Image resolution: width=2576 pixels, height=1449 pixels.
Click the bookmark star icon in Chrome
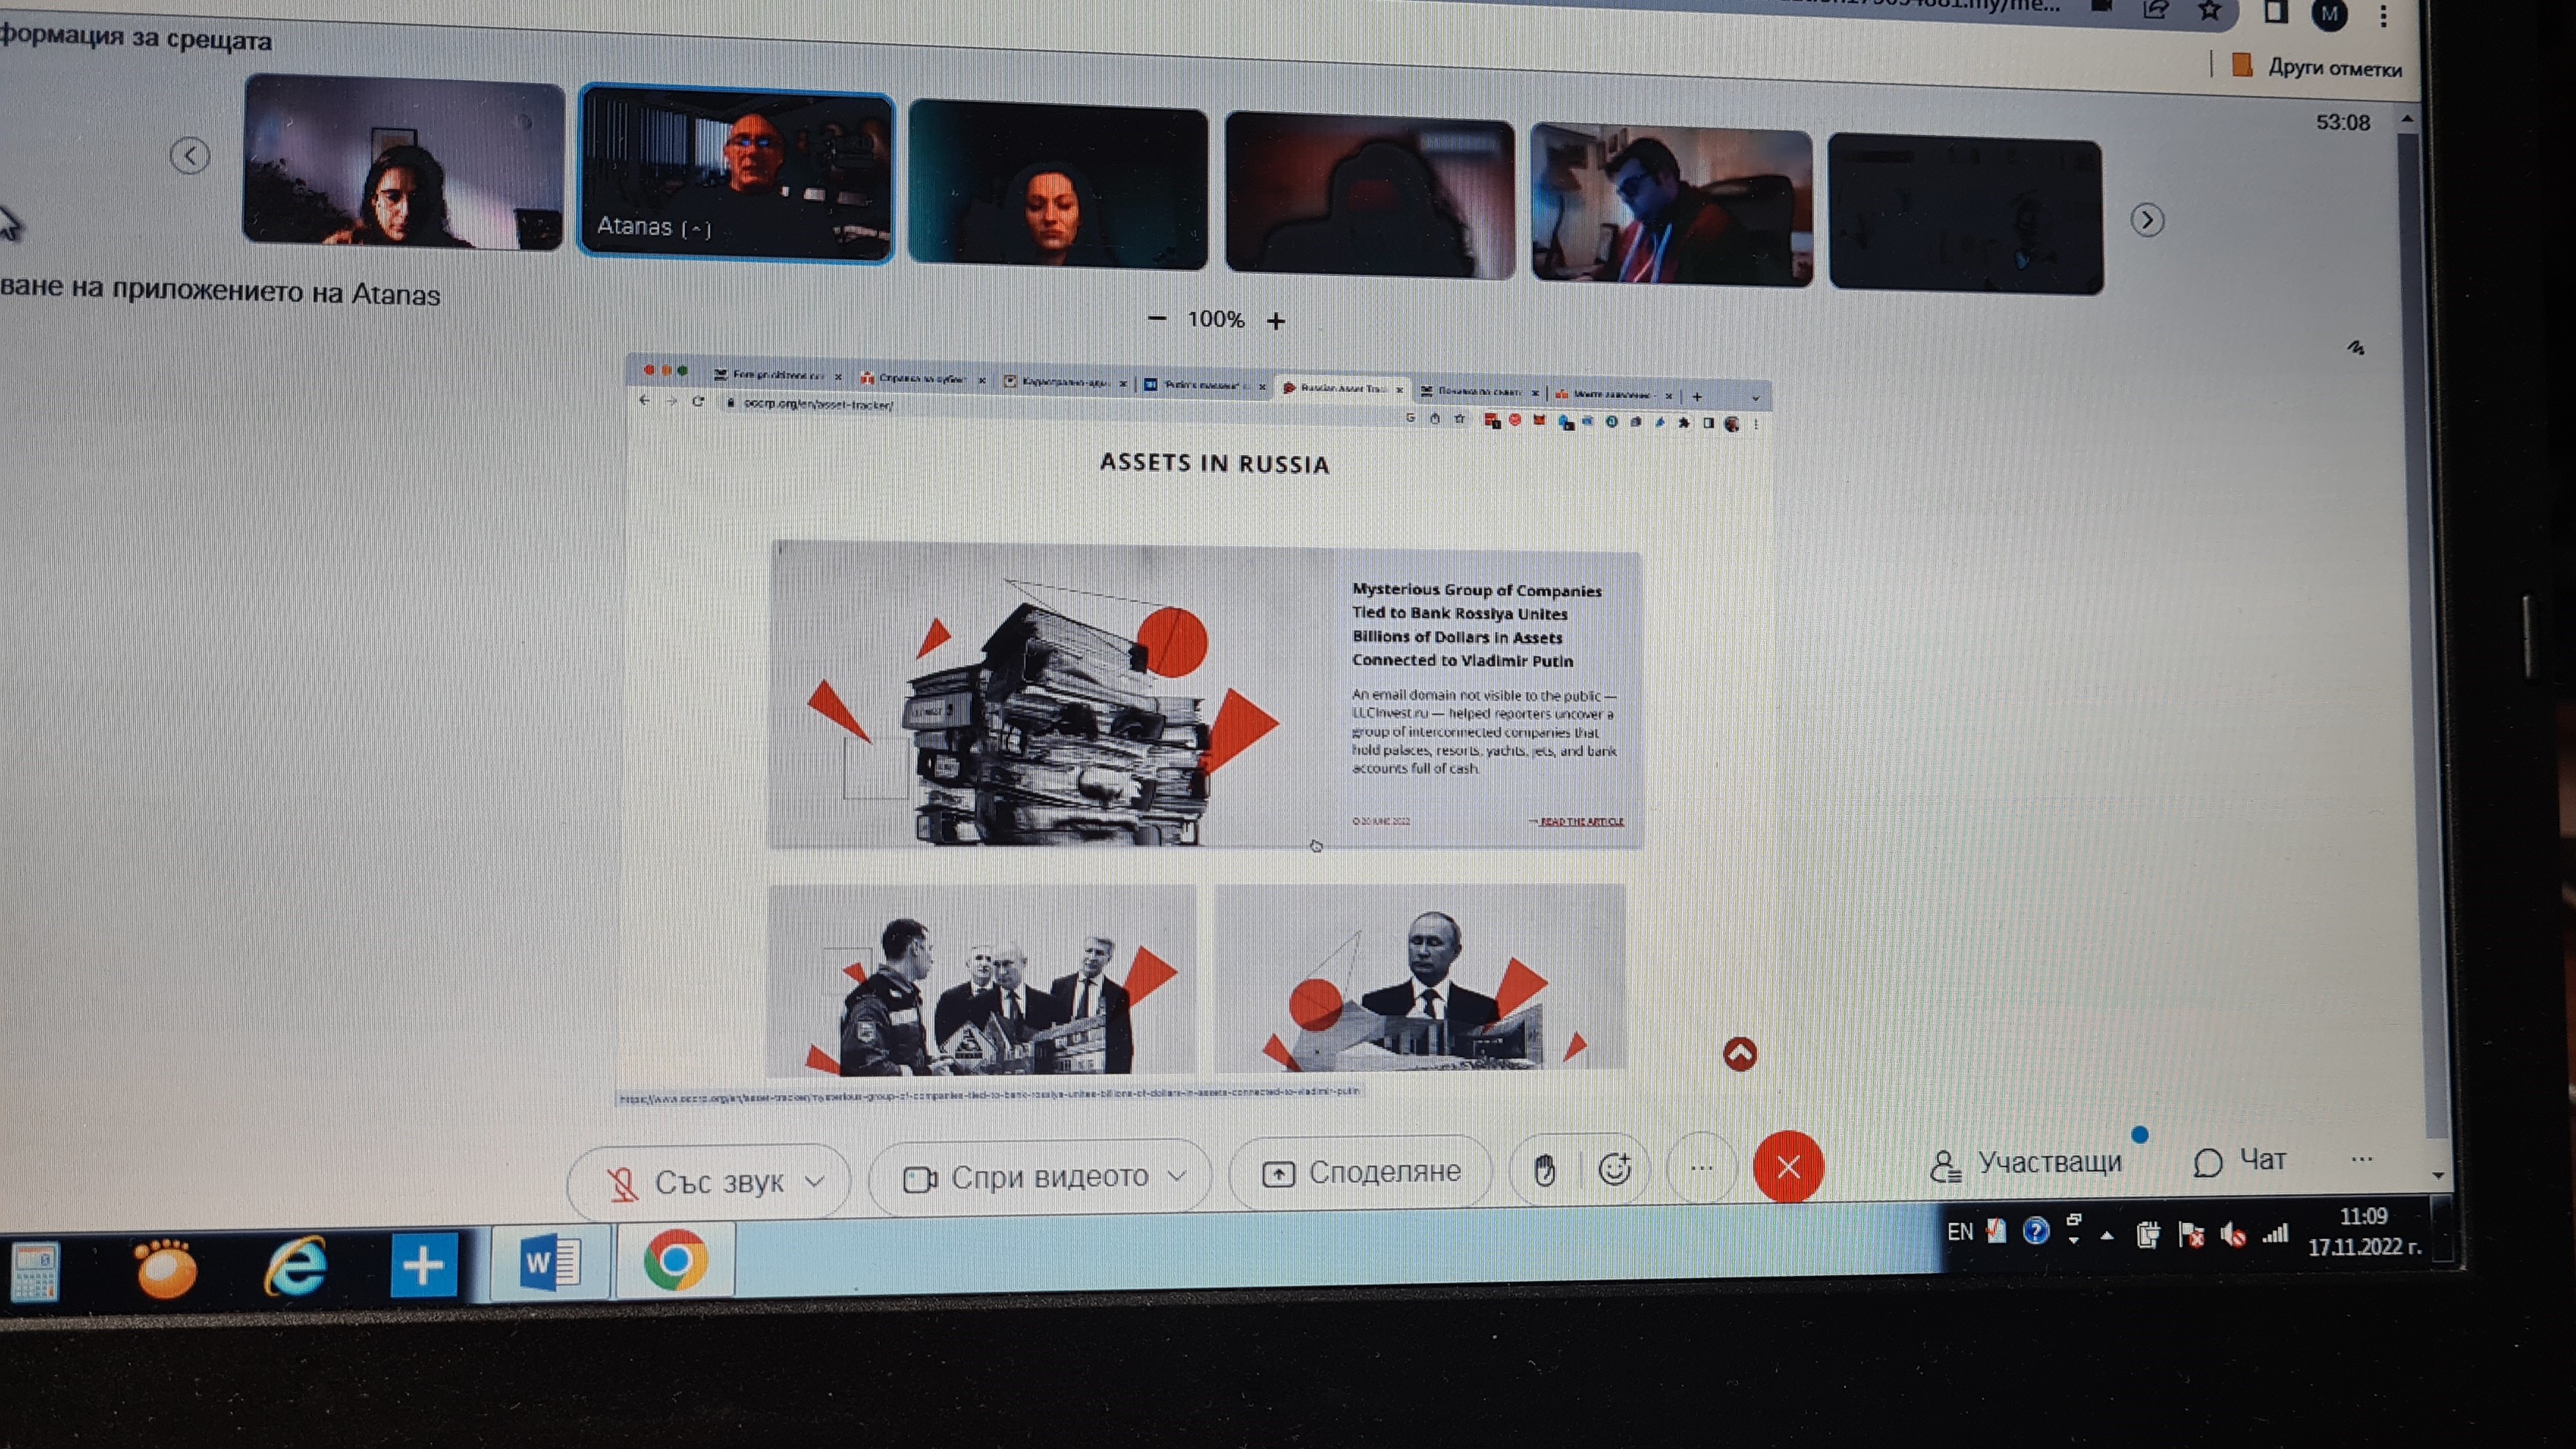coord(2209,12)
